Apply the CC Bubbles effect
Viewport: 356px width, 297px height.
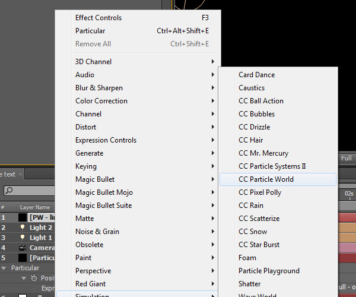point(278,114)
